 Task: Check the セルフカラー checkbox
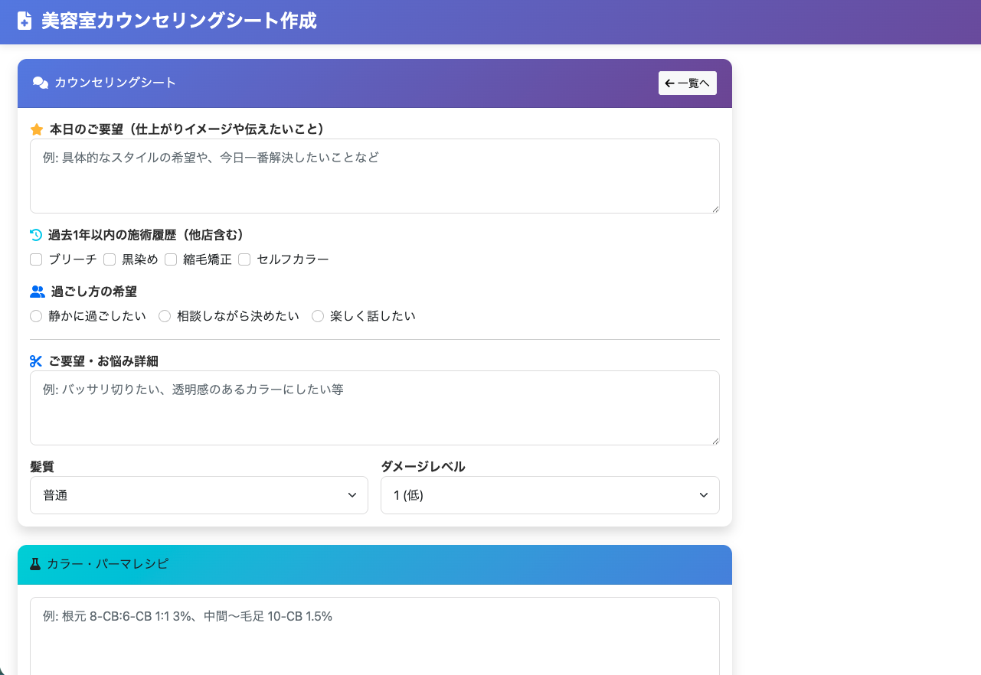[x=244, y=259]
